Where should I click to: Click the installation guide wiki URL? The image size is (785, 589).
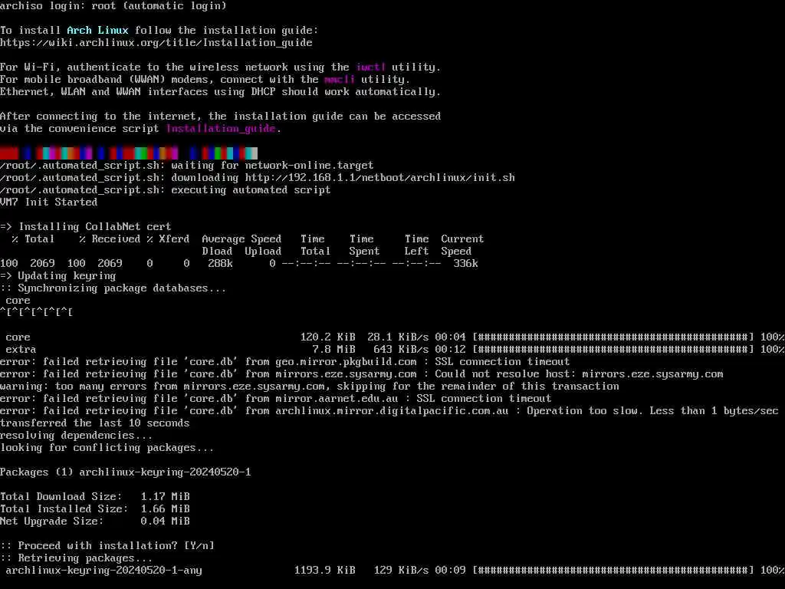(156, 43)
